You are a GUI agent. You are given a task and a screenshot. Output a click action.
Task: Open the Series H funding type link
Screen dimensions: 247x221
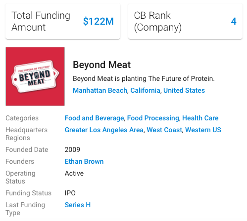point(78,205)
